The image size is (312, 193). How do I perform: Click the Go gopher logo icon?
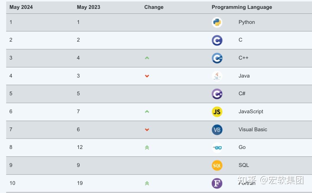217,147
